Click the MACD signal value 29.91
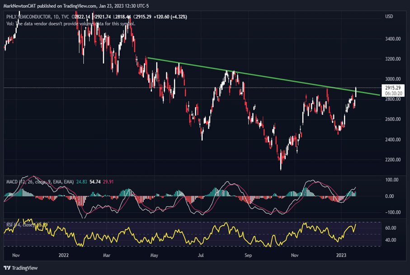This screenshot has height=275, width=410. click(x=108, y=181)
